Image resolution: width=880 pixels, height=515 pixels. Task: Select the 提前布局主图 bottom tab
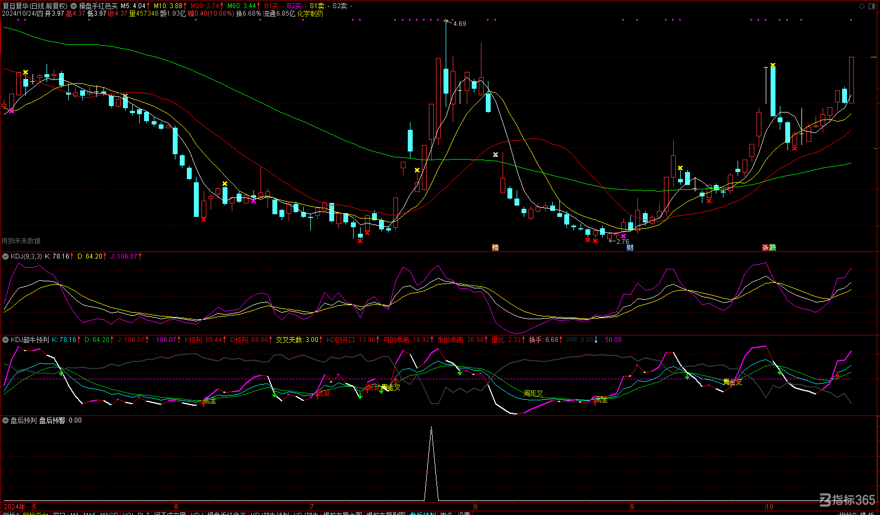click(343, 513)
